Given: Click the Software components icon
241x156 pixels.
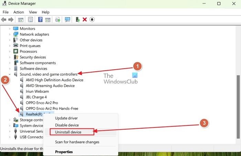Looking at the screenshot, I should [16, 63].
